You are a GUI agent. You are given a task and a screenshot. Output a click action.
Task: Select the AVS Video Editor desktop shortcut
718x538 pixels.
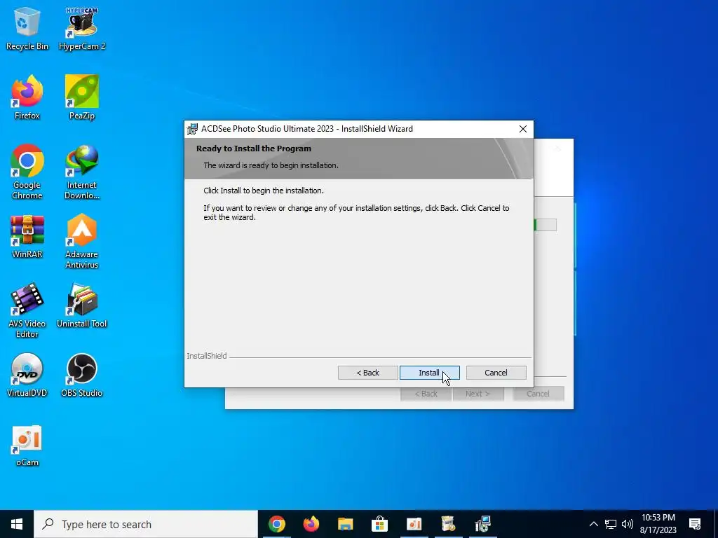click(27, 311)
